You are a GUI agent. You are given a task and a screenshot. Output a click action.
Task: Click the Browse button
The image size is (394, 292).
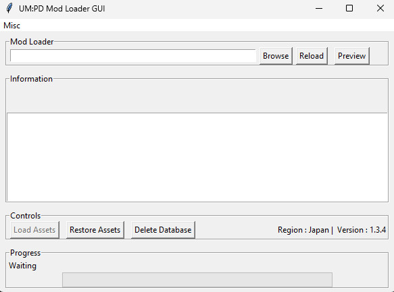coord(276,56)
